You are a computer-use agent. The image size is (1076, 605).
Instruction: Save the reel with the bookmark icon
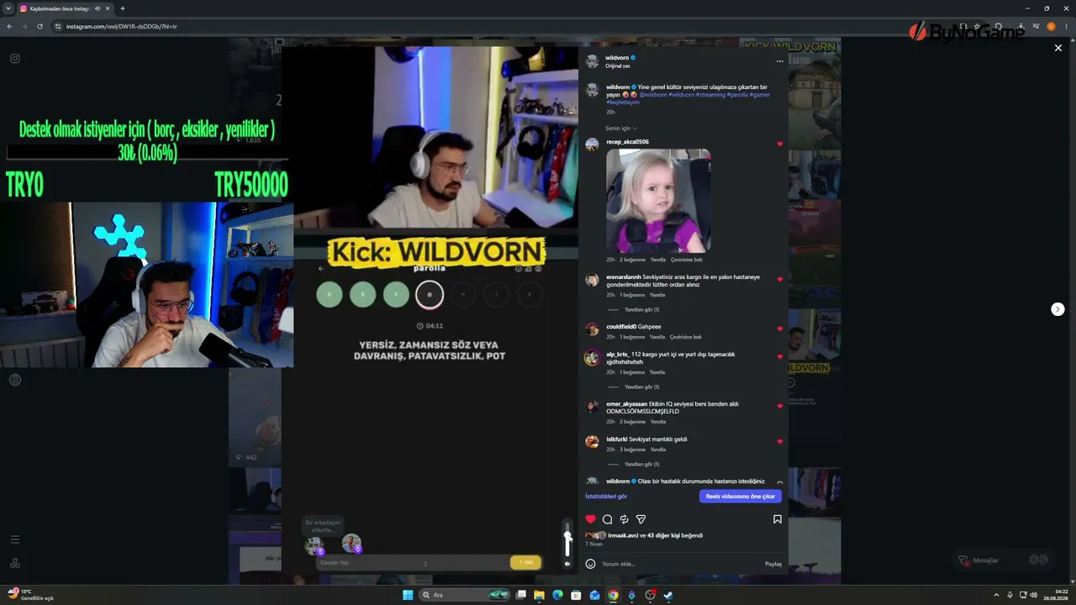point(778,519)
